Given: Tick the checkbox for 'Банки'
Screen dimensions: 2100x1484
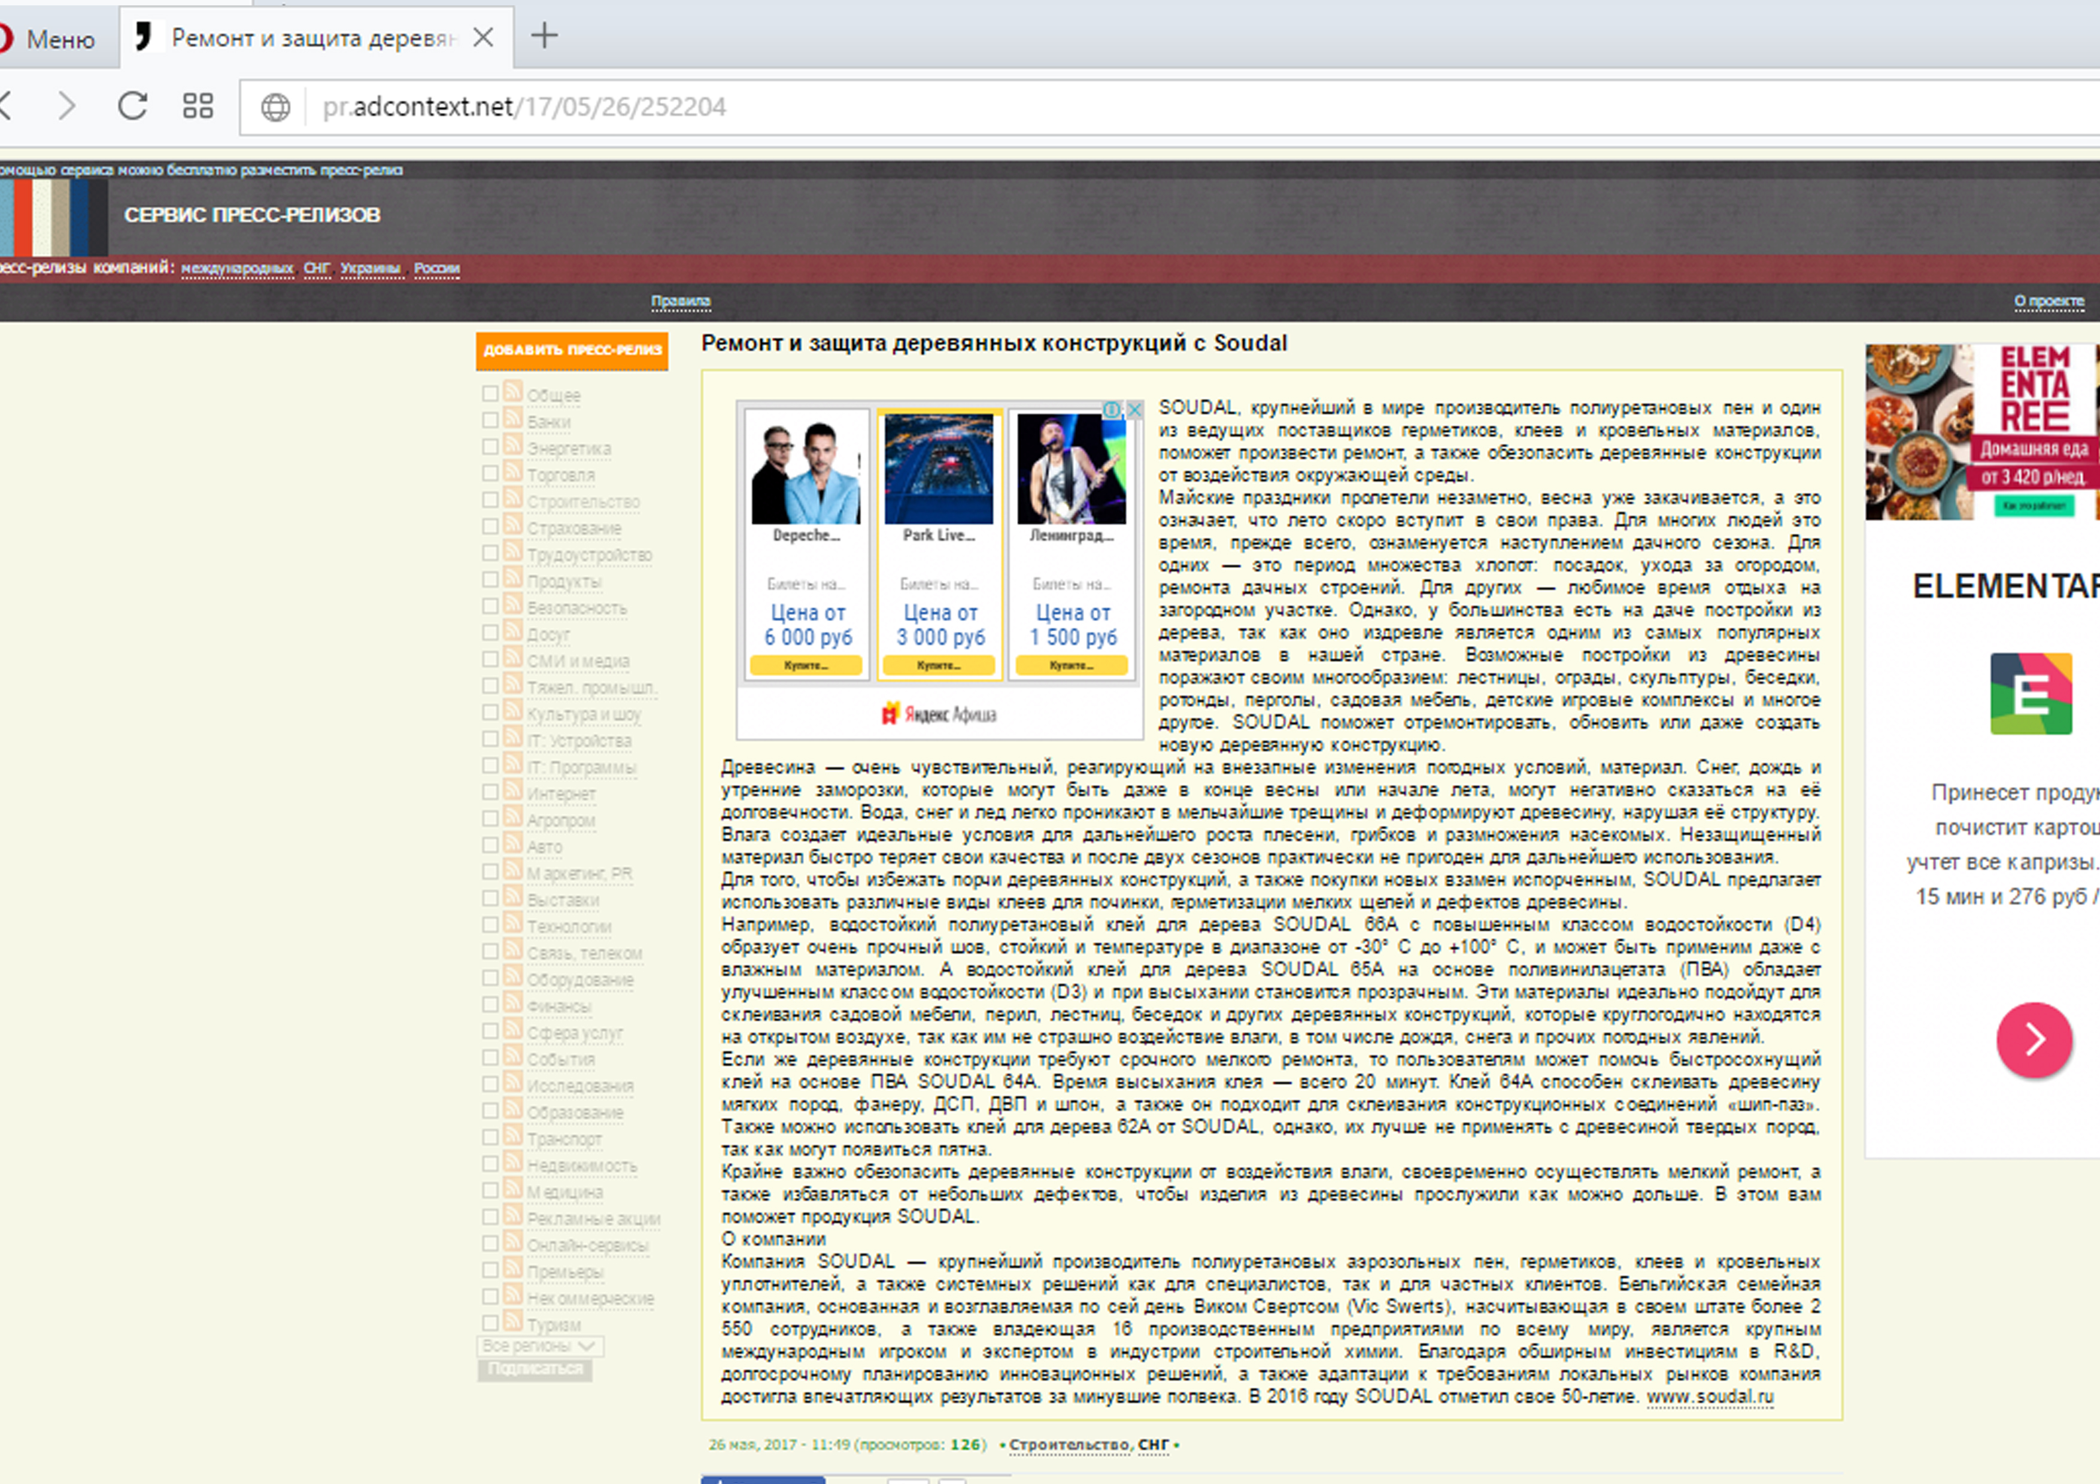Looking at the screenshot, I should click(x=490, y=419).
